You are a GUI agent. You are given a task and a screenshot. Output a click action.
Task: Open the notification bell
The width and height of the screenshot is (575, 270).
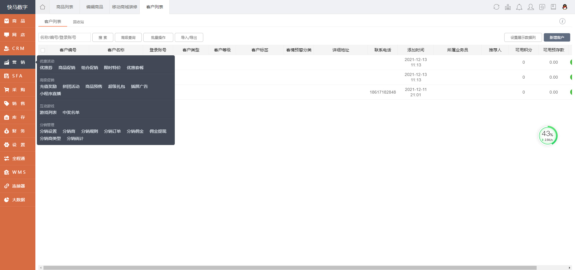point(519,7)
